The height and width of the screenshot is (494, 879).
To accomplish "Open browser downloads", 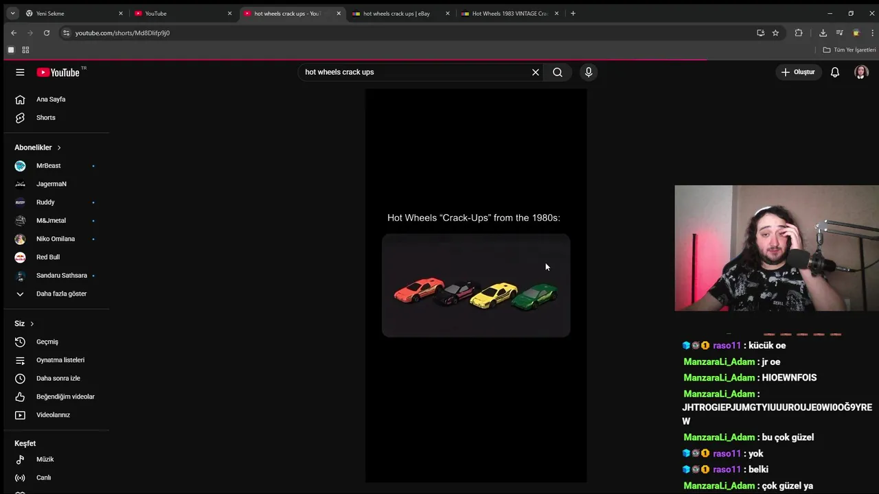I will [823, 33].
